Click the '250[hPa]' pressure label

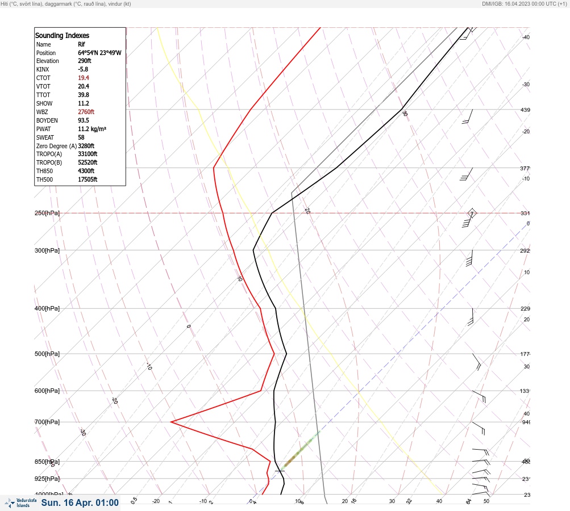[47, 213]
